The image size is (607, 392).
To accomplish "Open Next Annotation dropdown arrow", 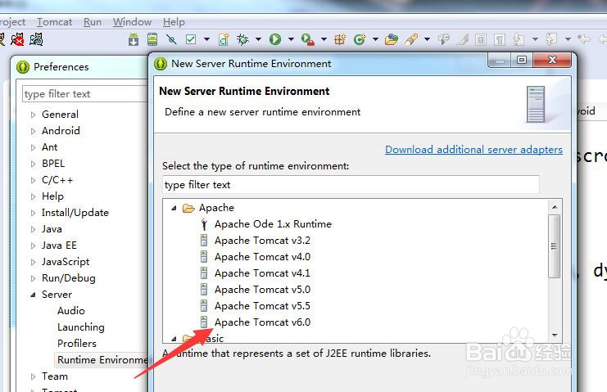I will (536, 39).
